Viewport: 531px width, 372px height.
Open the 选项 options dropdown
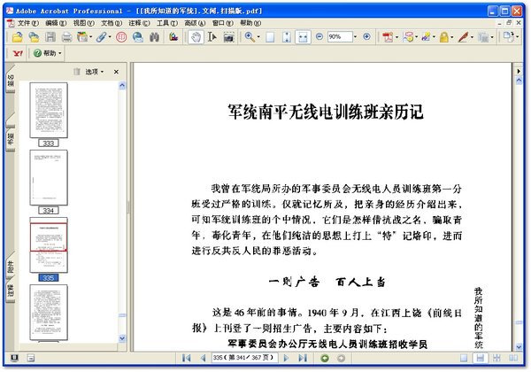click(94, 72)
